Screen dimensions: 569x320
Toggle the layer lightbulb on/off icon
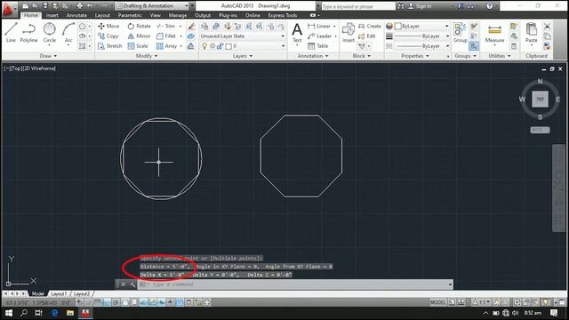click(x=204, y=46)
